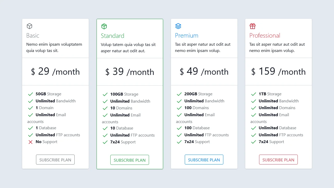Click the $39 monthly price
Image resolution: width=334 pixels, height=188 pixels.
[130, 72]
